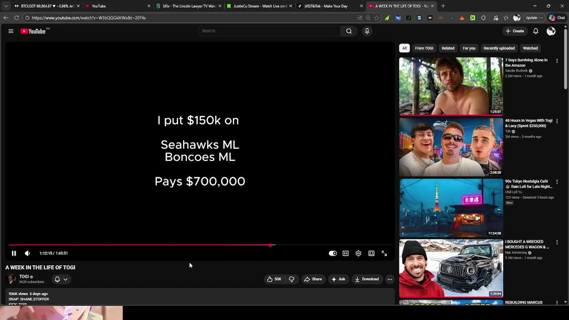
Task: Select the For you filter chip
Action: (x=469, y=48)
